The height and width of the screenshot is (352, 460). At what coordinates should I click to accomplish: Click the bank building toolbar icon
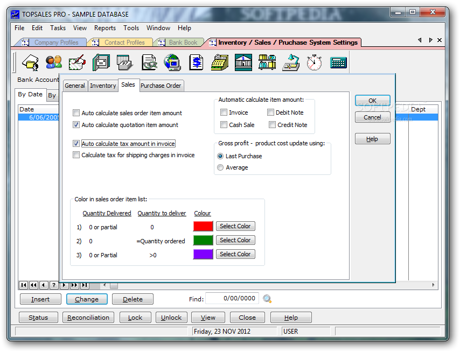coord(243,62)
